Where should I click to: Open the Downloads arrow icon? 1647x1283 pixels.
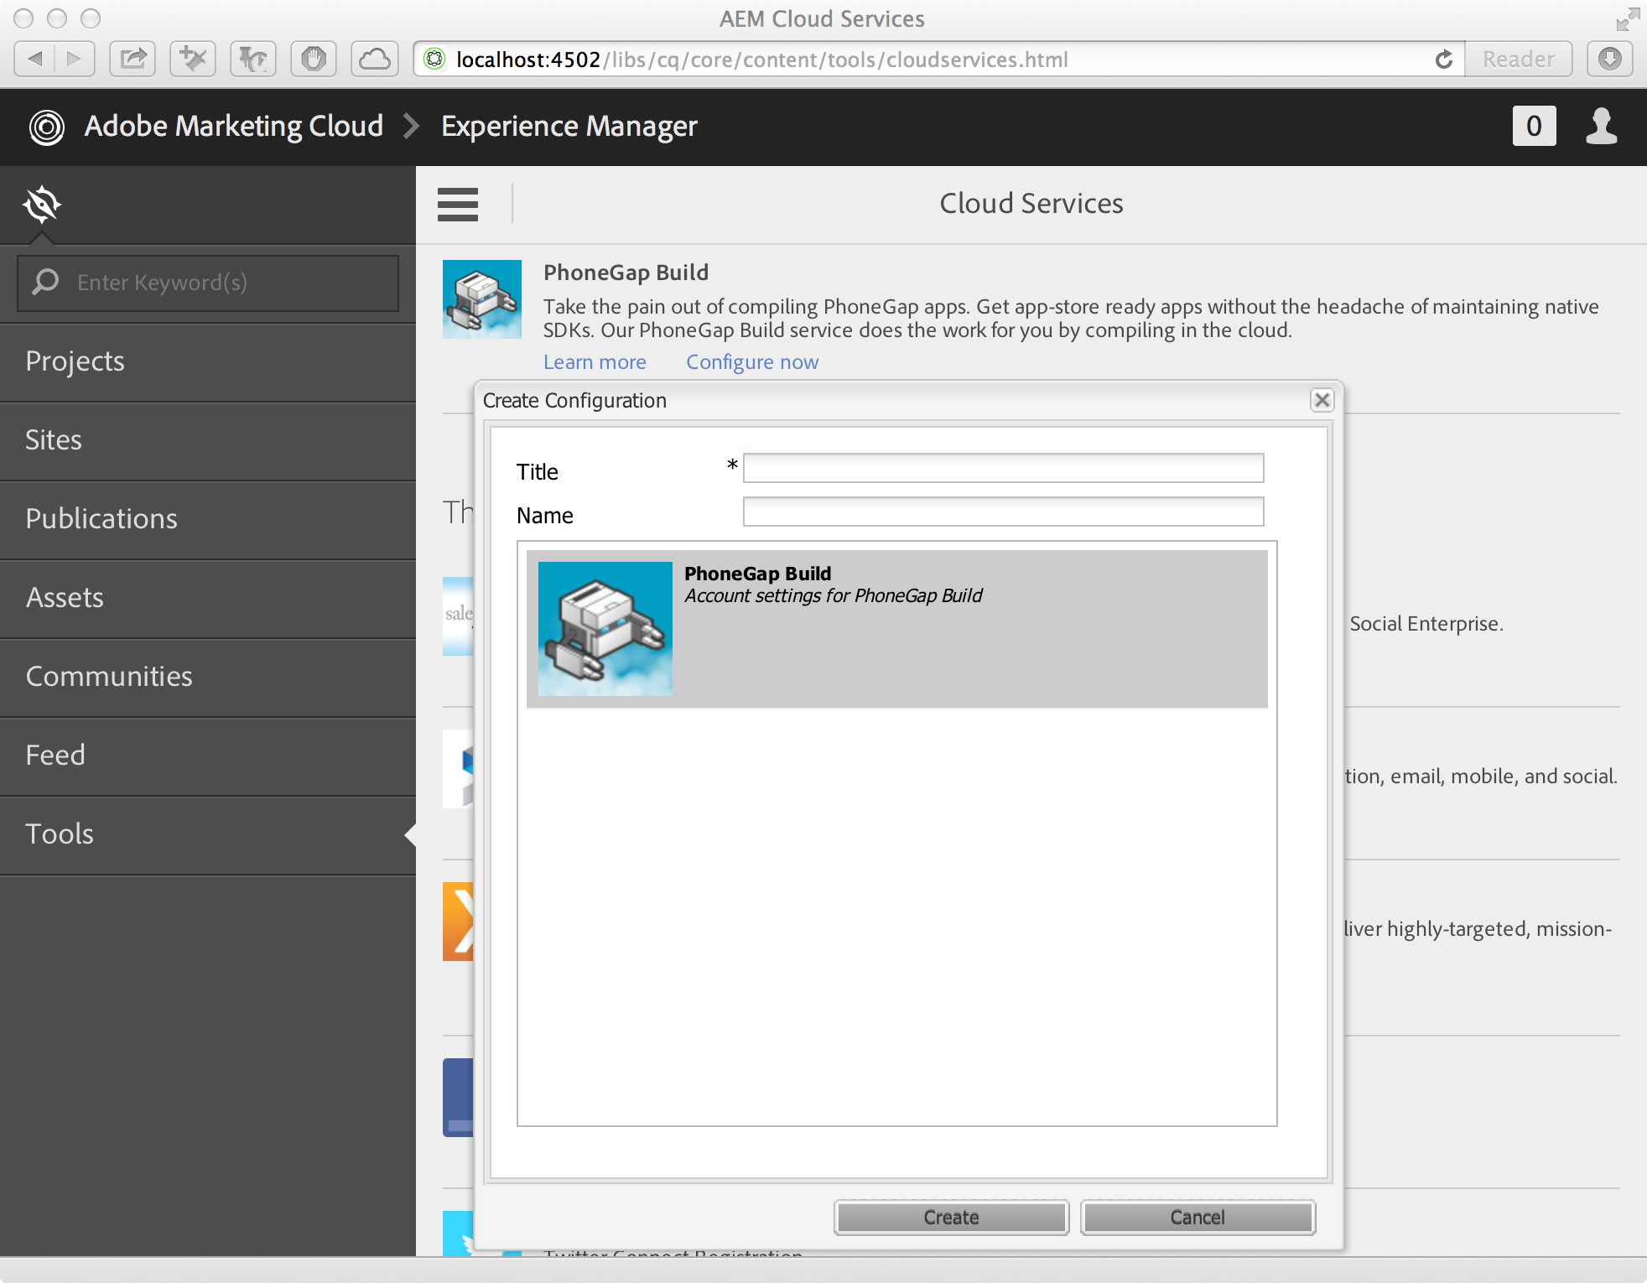1609,59
